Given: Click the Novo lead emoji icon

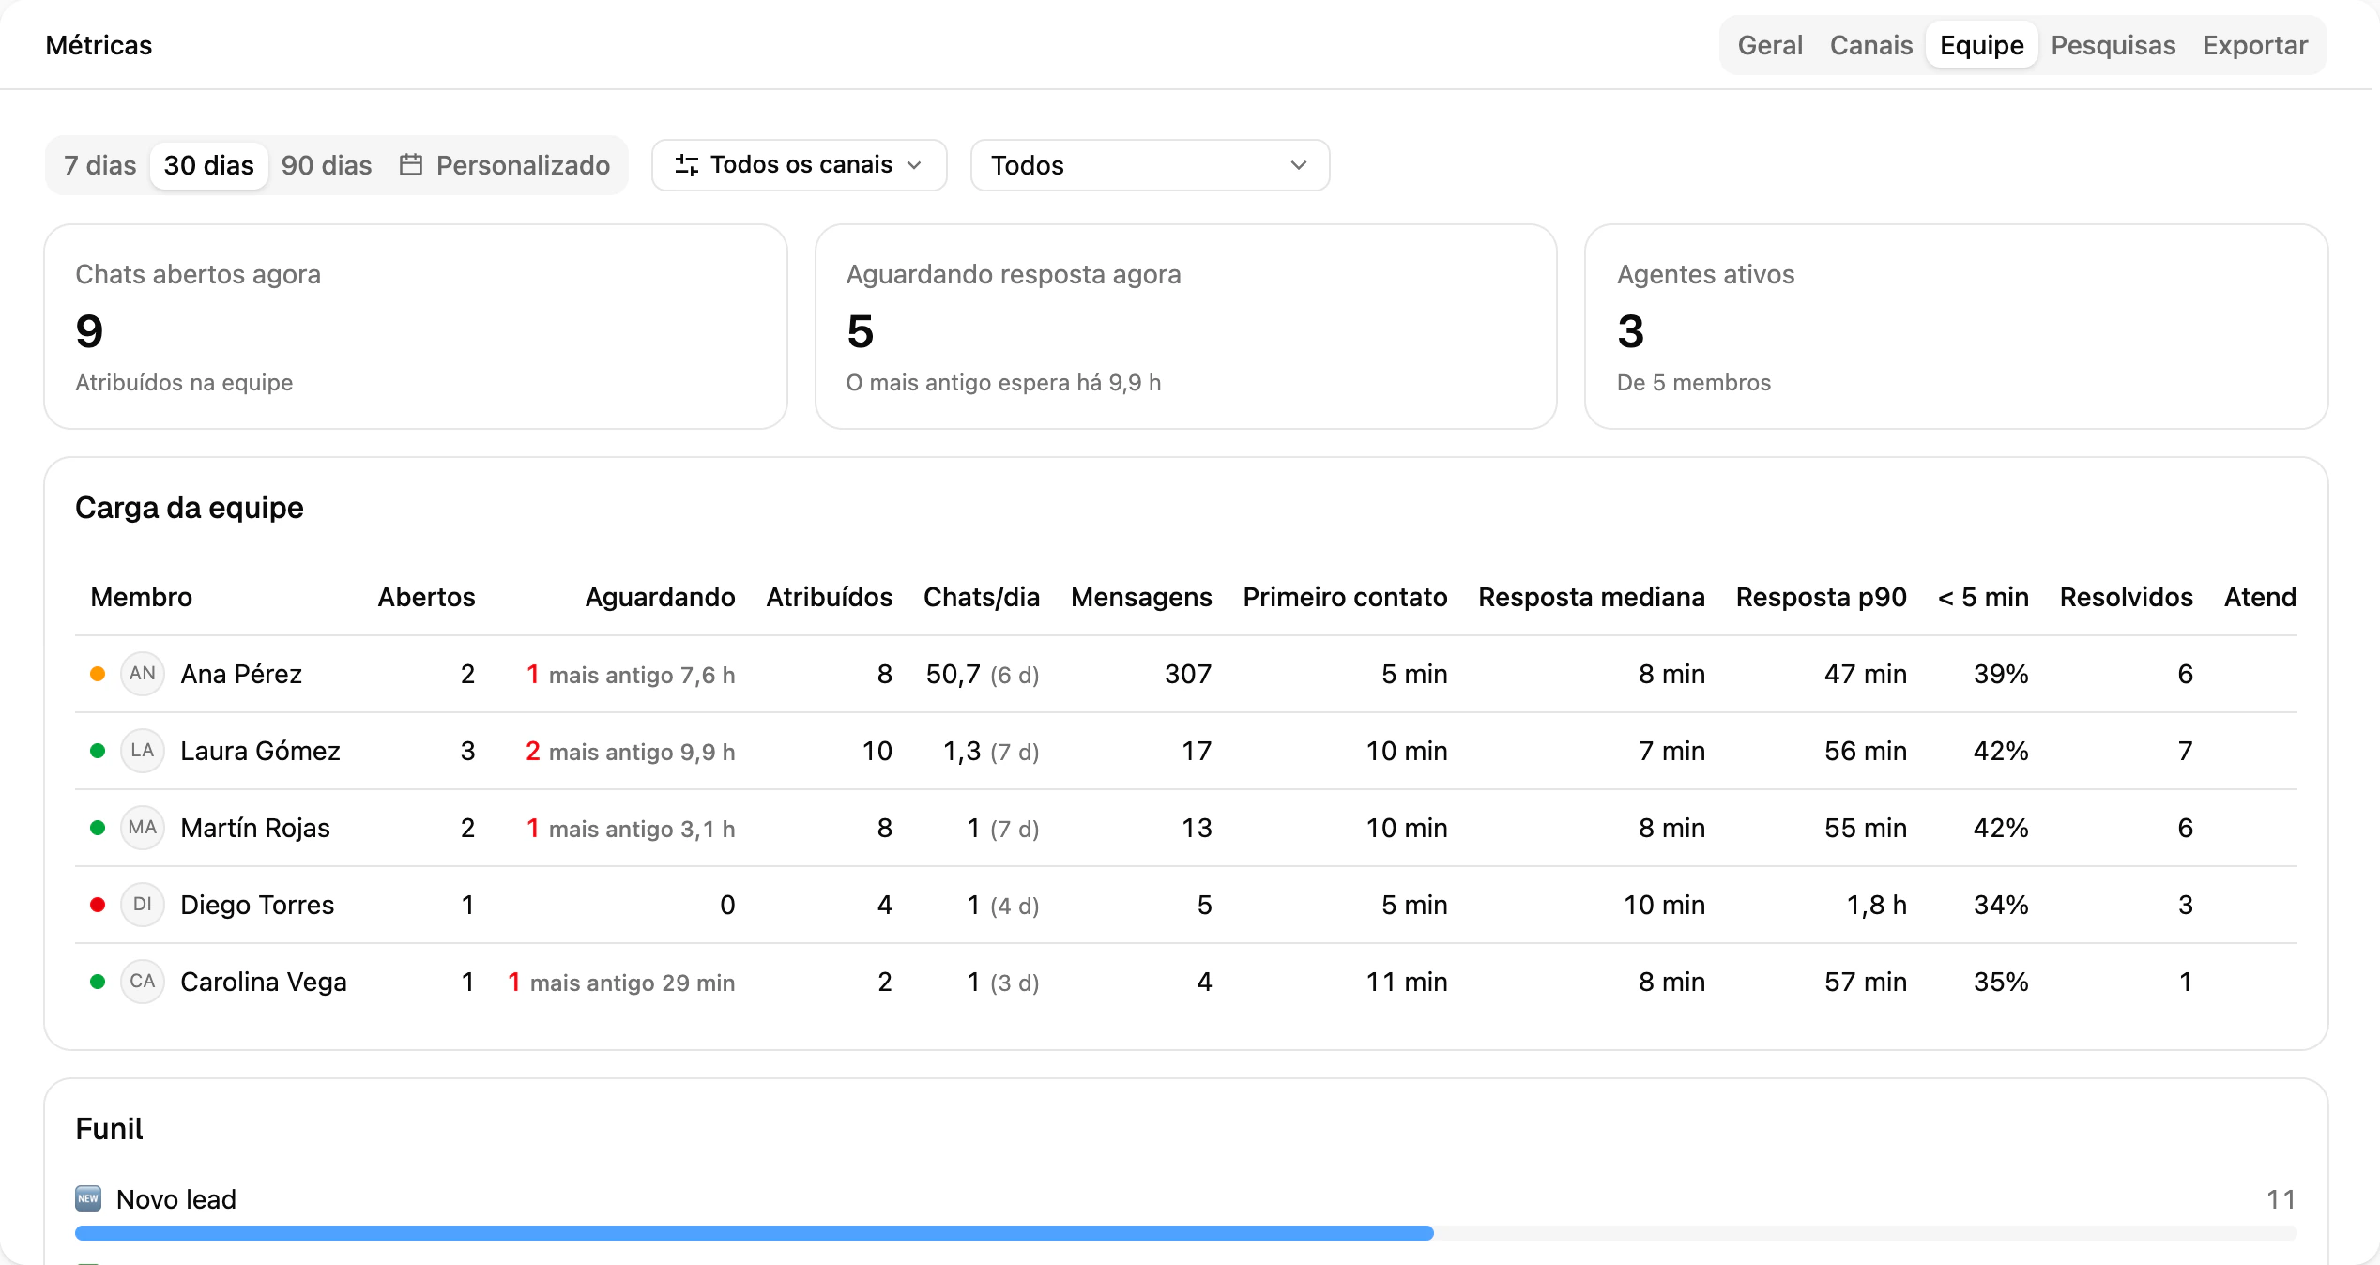Looking at the screenshot, I should pyautogui.click(x=88, y=1198).
